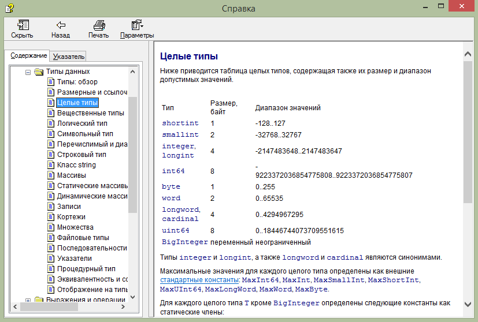Click the tree vertical scrollbar thumb
This screenshot has width=478, height=322.
[132, 155]
